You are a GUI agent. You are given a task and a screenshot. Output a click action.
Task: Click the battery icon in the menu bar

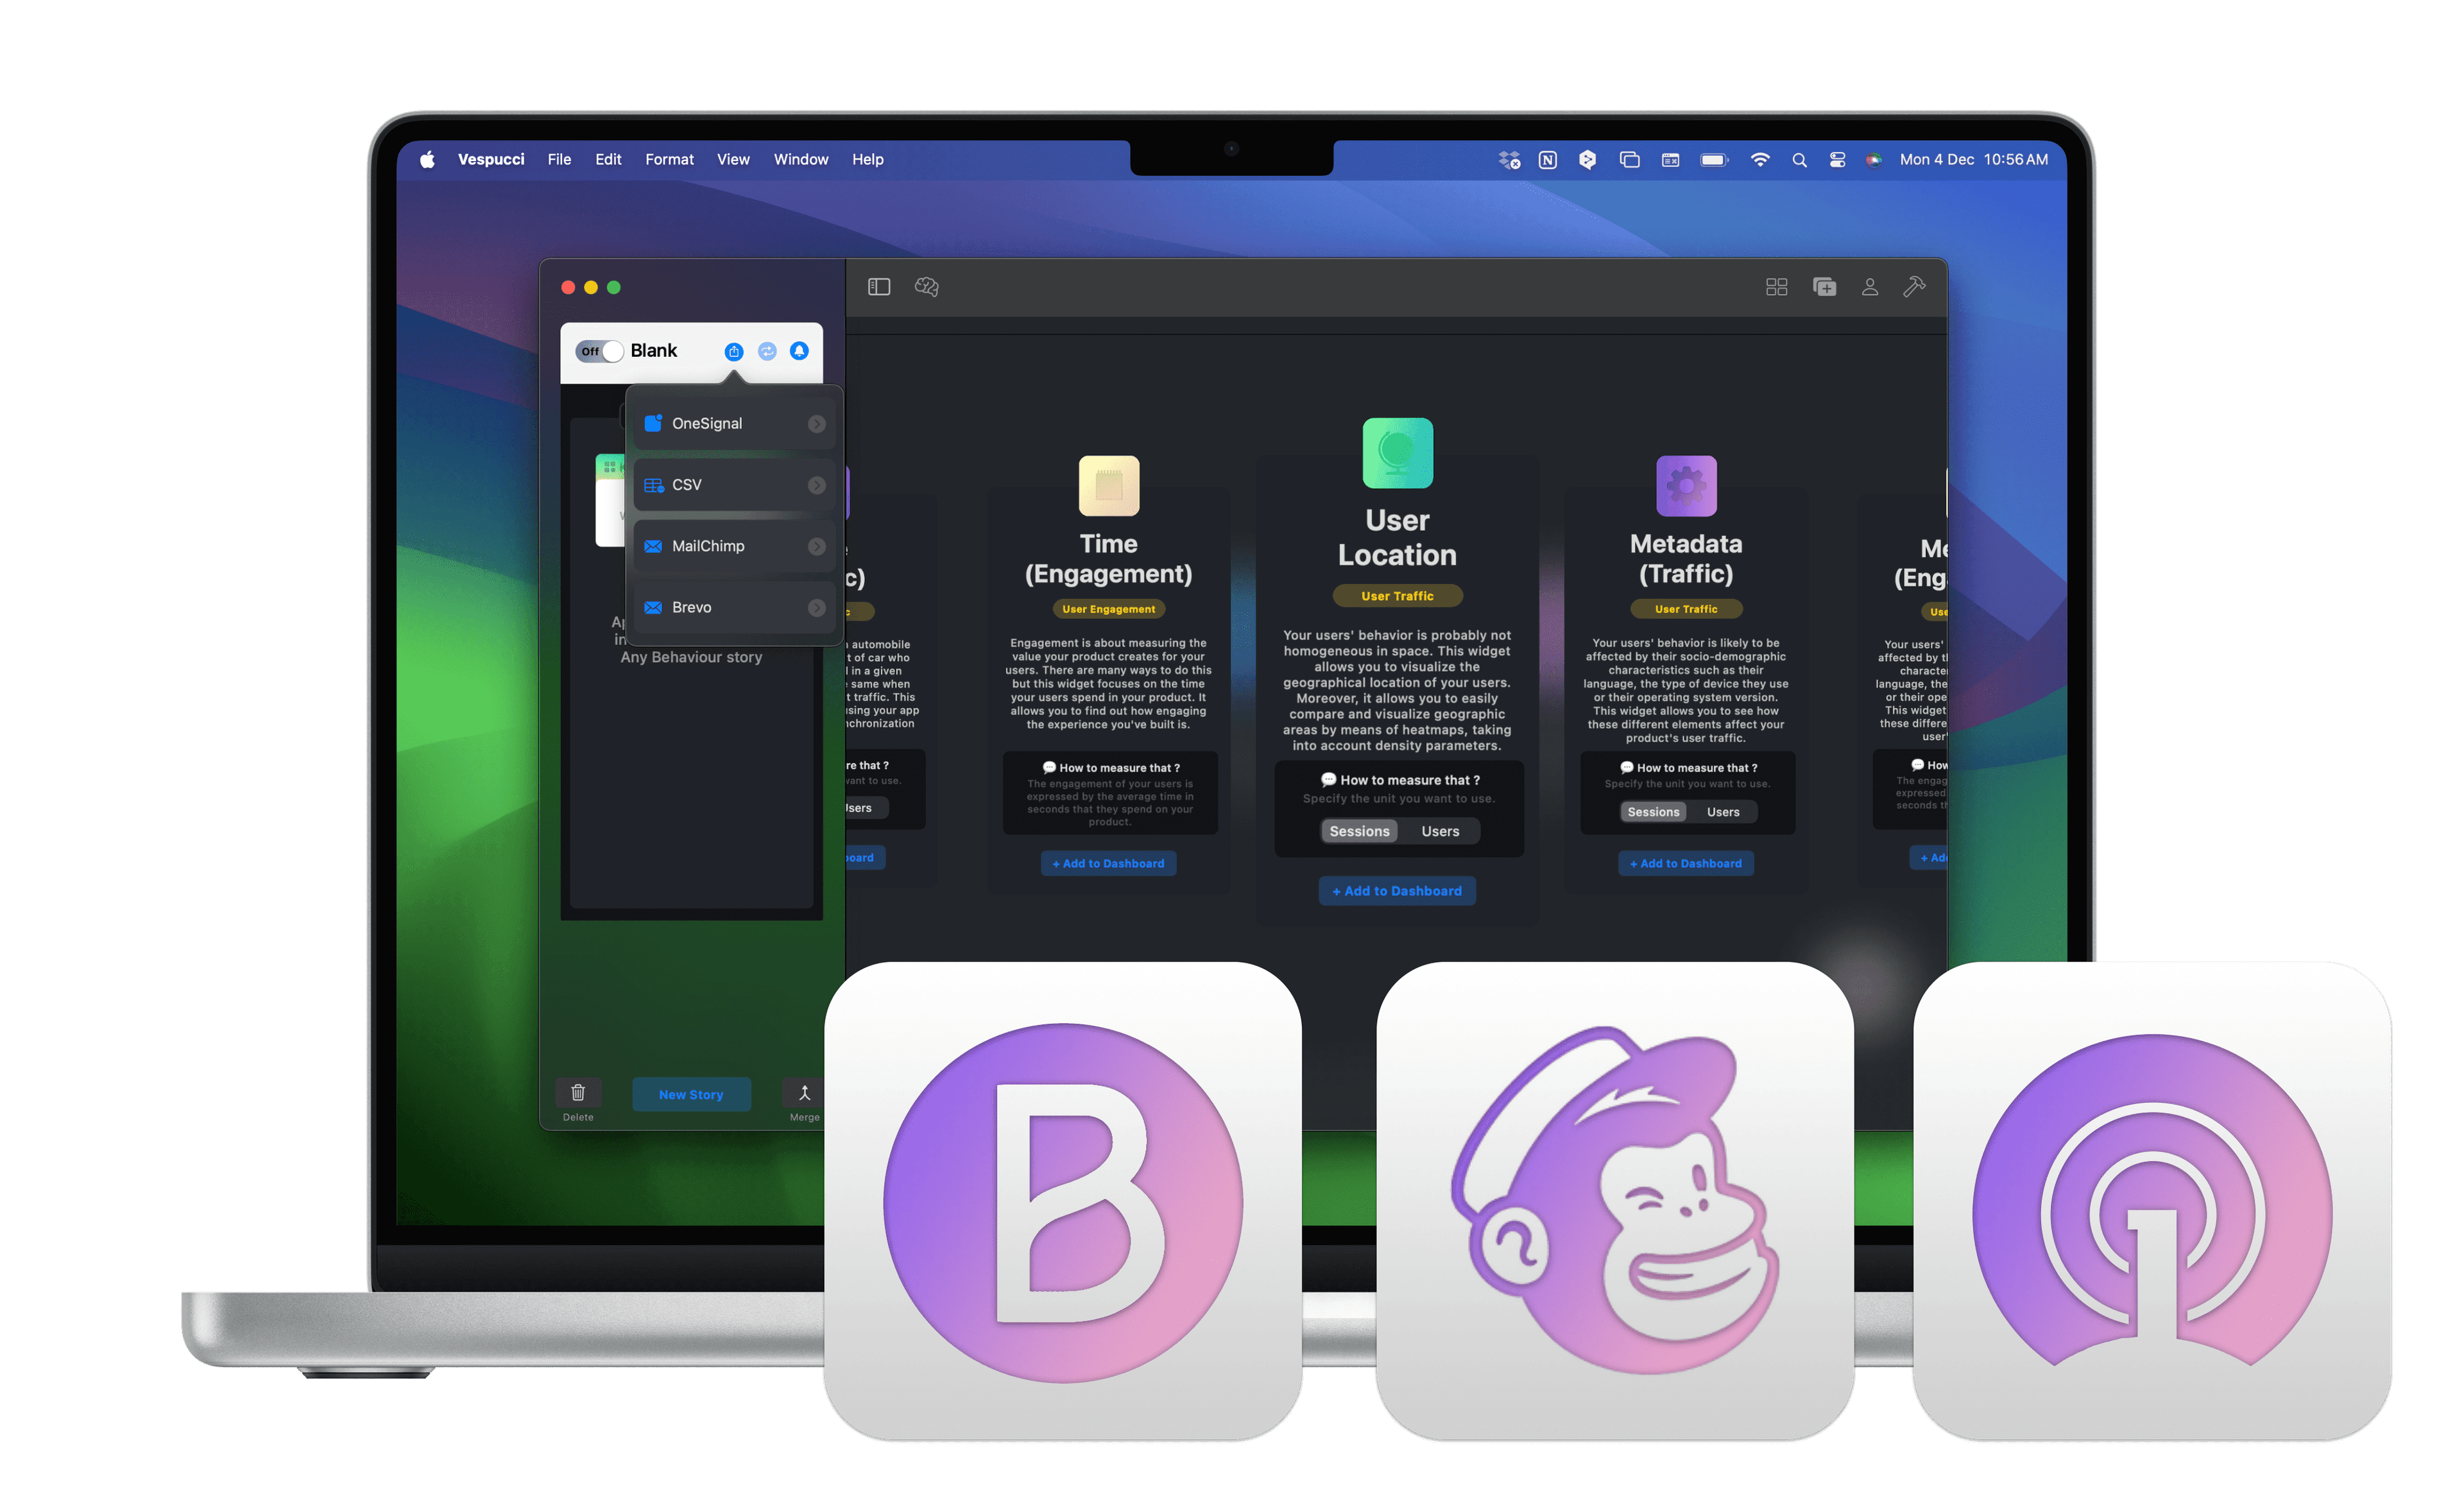1714,160
